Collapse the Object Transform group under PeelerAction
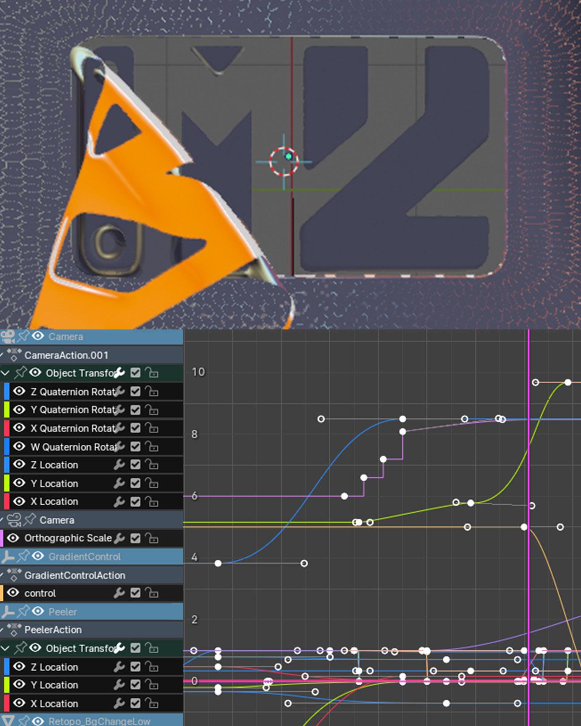The height and width of the screenshot is (726, 581). click(5, 648)
